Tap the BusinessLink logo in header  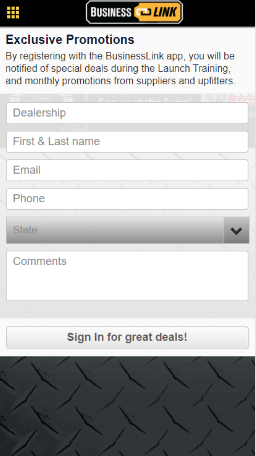coord(134,12)
